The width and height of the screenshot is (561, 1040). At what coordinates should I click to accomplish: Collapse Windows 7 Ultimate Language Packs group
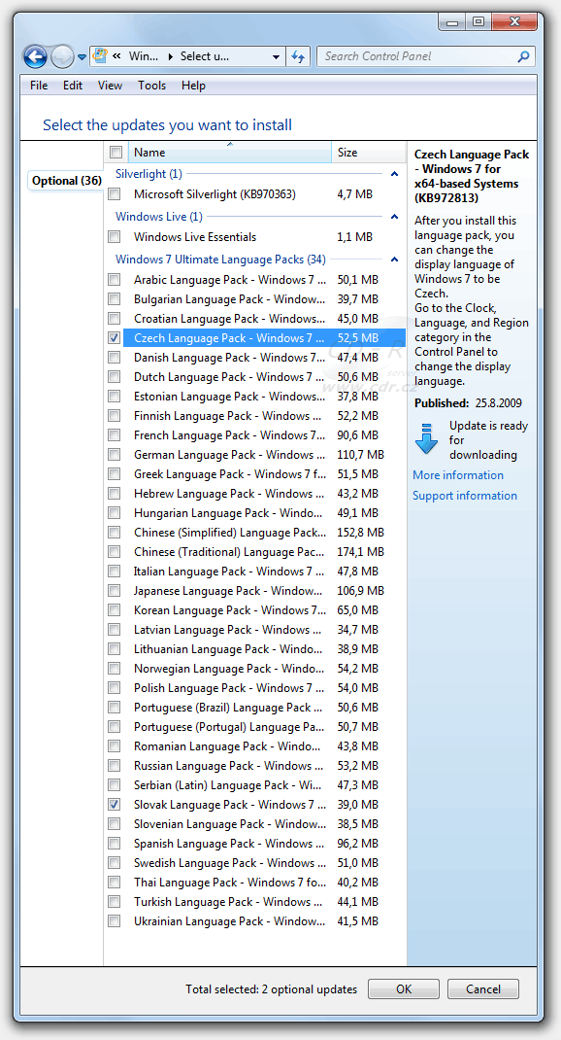tap(395, 260)
